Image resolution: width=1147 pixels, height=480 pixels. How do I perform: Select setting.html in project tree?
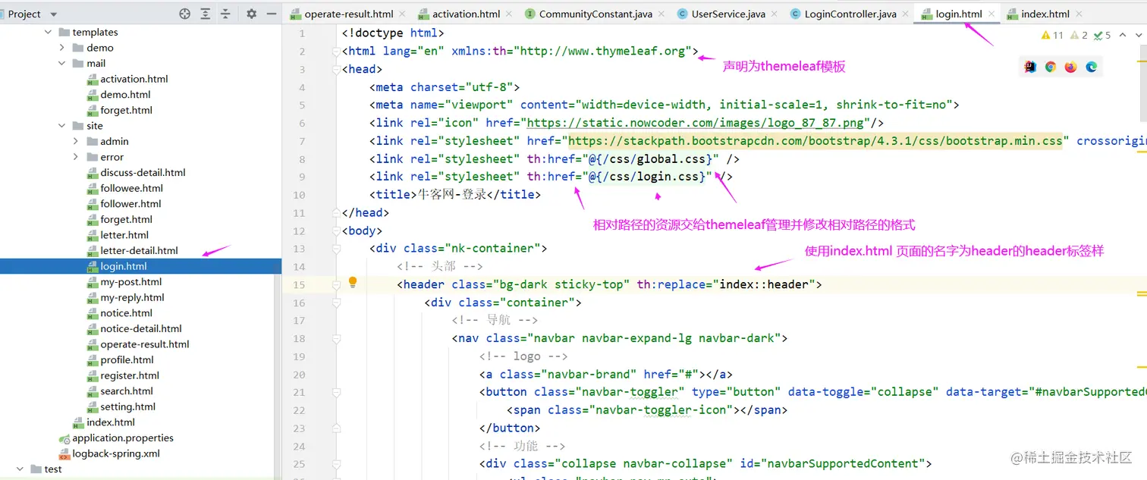pos(127,406)
